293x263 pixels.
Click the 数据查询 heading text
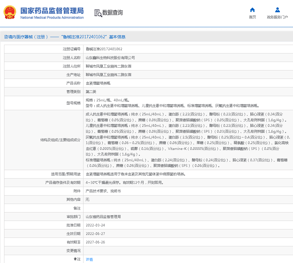[112, 13]
